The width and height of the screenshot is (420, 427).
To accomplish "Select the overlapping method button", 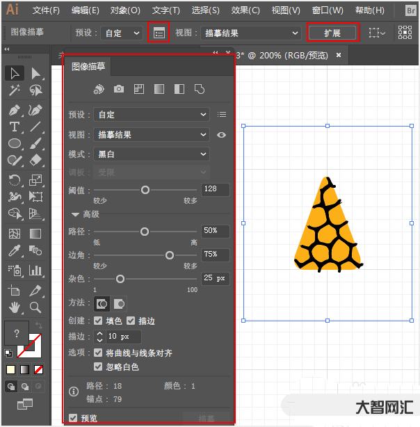I will pos(119,304).
